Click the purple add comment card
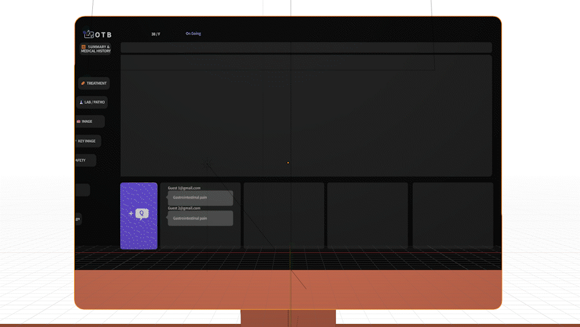The image size is (580, 327). tap(139, 216)
